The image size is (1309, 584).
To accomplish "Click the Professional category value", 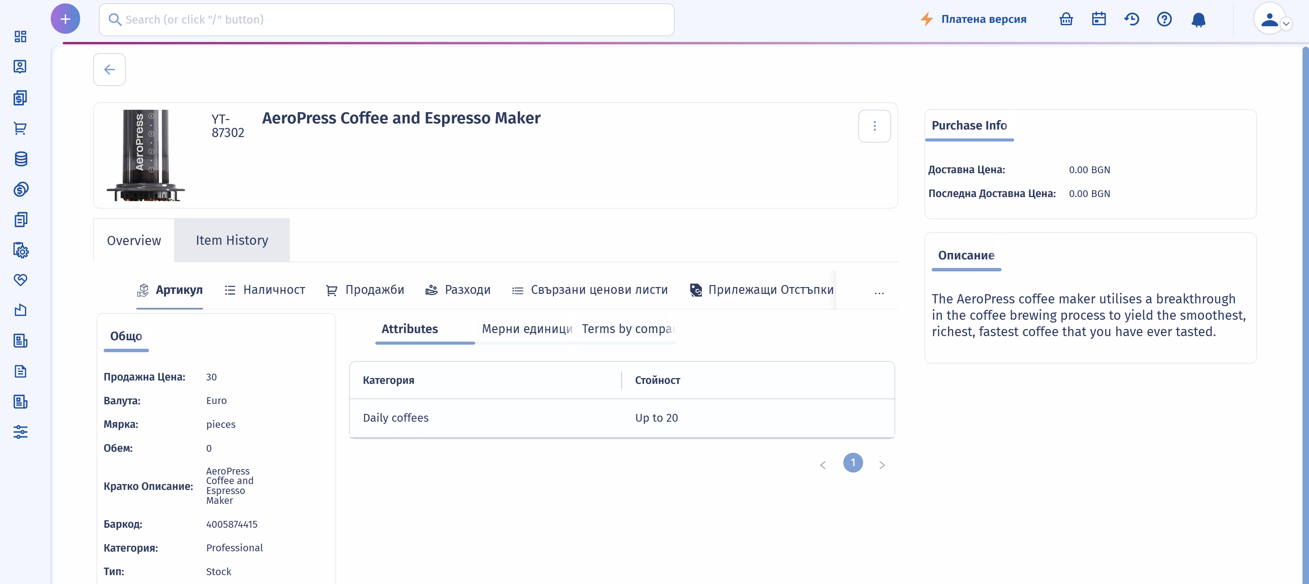I will pyautogui.click(x=234, y=548).
